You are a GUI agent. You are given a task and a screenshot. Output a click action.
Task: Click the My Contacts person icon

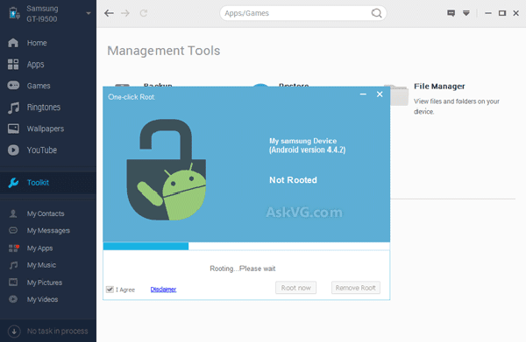pyautogui.click(x=13, y=213)
